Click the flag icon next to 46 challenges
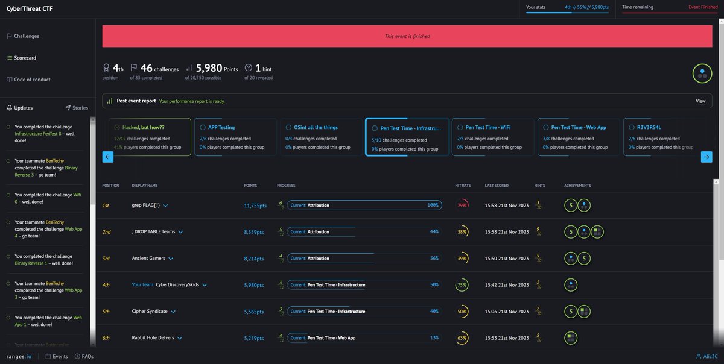 [134, 67]
